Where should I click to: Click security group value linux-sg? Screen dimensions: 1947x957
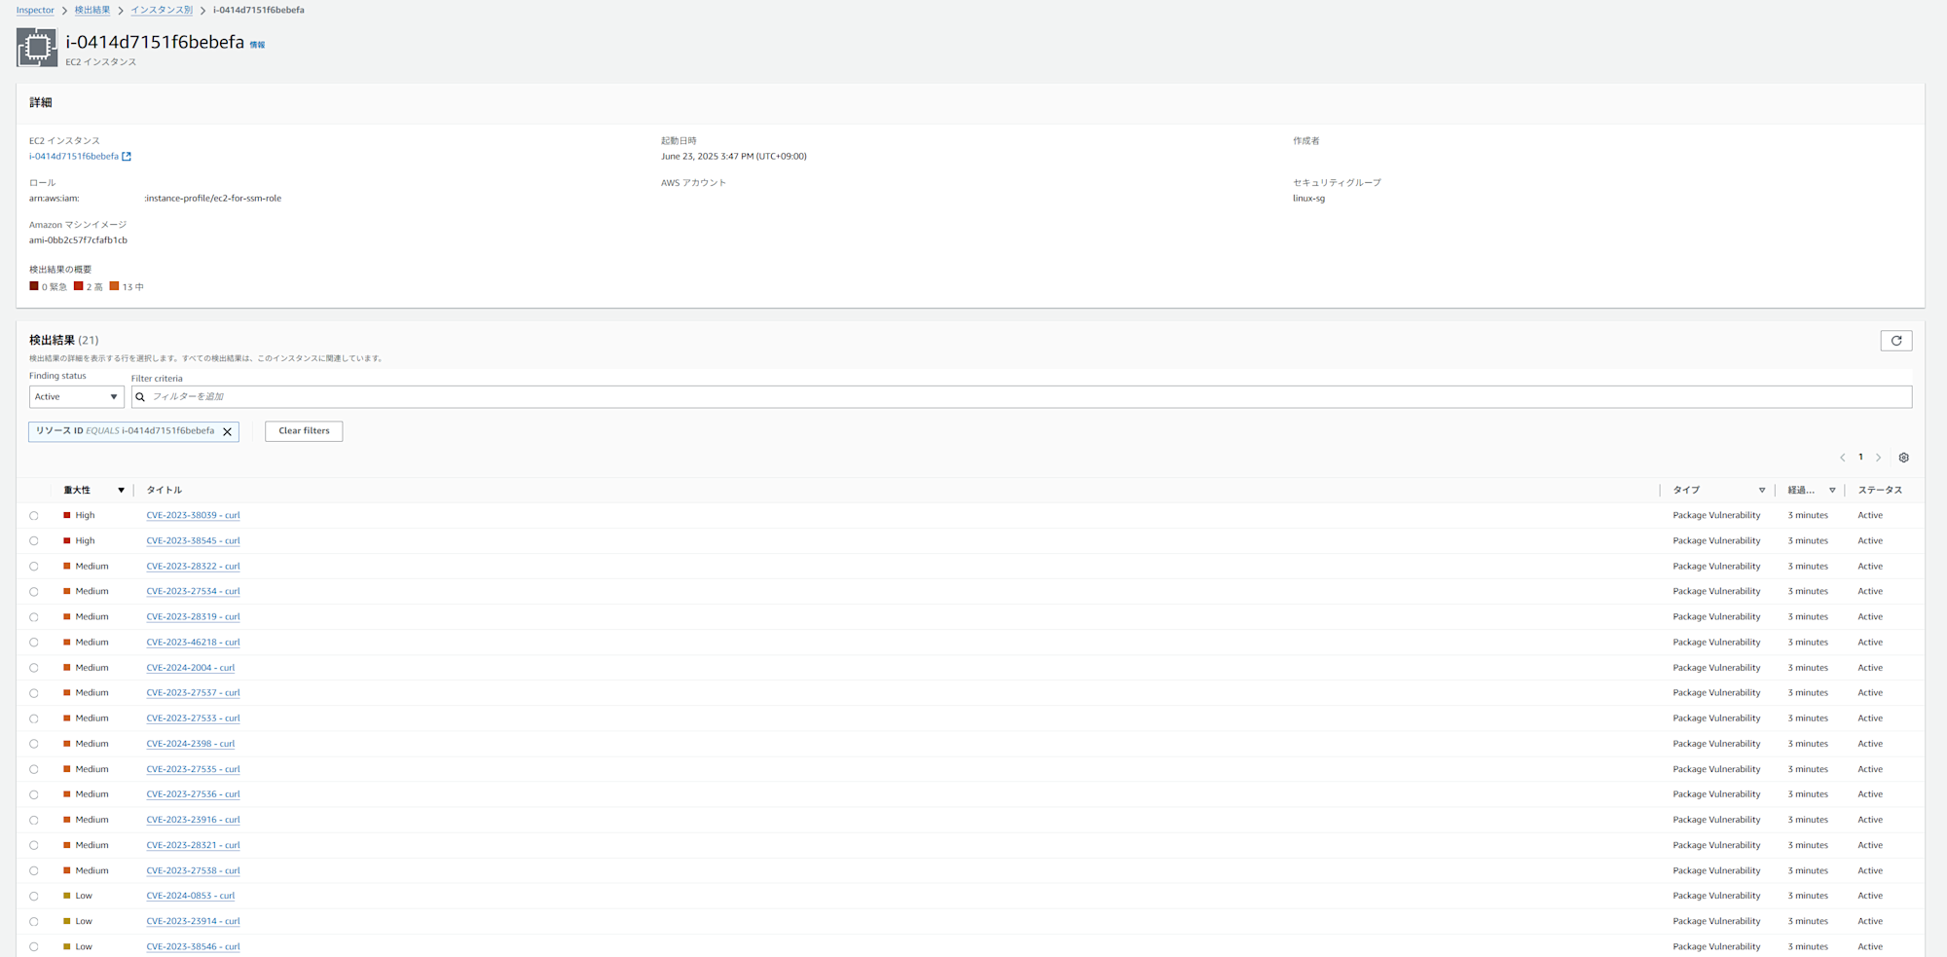click(1308, 199)
